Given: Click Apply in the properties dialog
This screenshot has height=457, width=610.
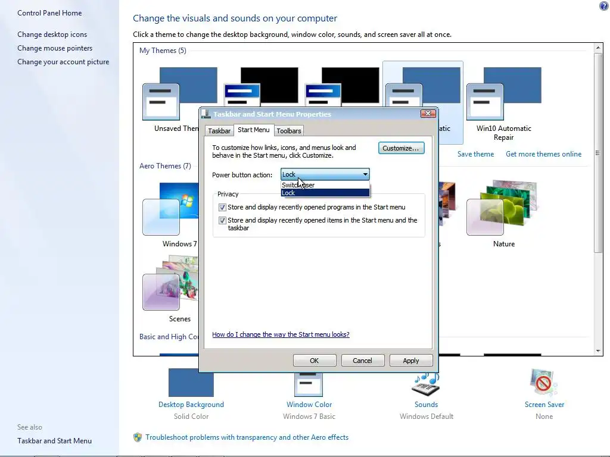Looking at the screenshot, I should [411, 361].
